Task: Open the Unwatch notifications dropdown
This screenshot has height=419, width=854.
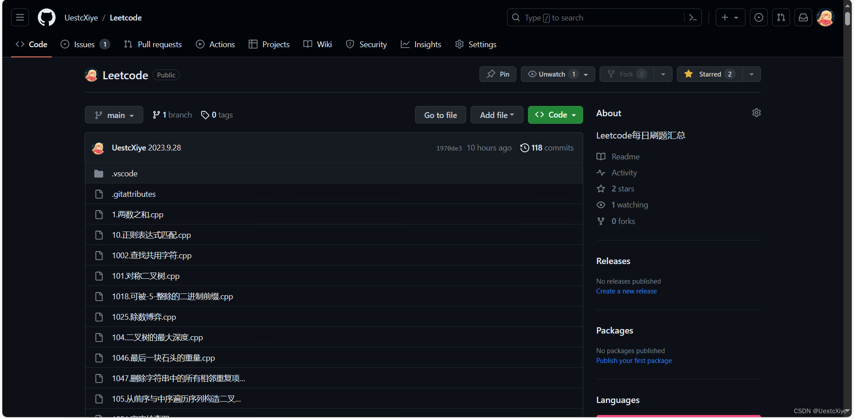Action: pyautogui.click(x=558, y=74)
